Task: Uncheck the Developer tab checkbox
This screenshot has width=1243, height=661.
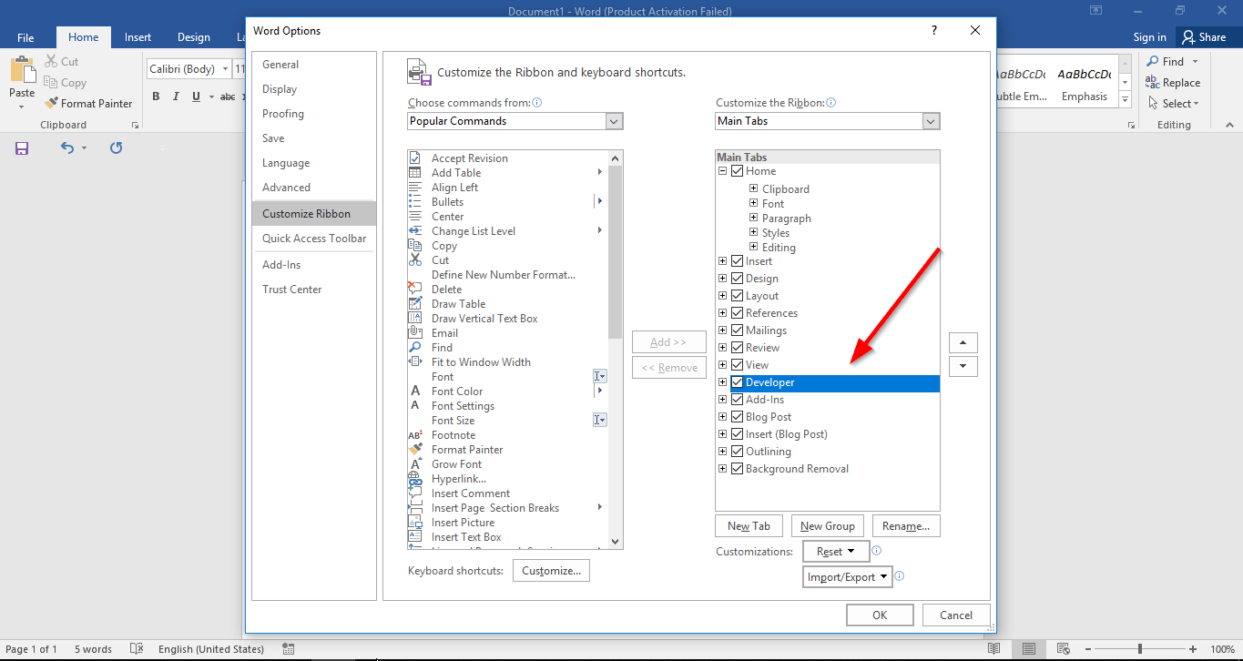Action: (x=737, y=381)
